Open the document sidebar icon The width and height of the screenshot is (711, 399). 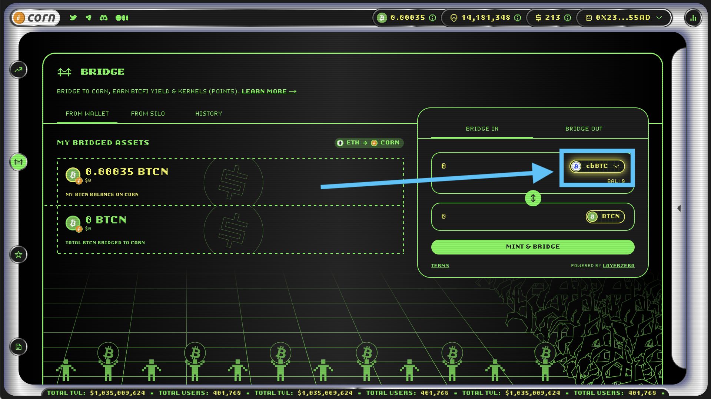(x=19, y=347)
